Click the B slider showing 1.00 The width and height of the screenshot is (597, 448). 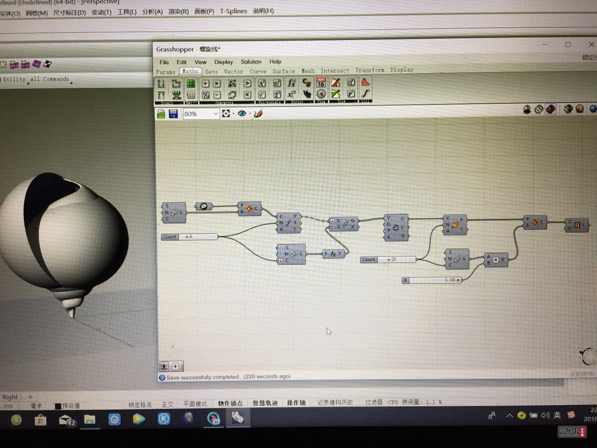432,280
